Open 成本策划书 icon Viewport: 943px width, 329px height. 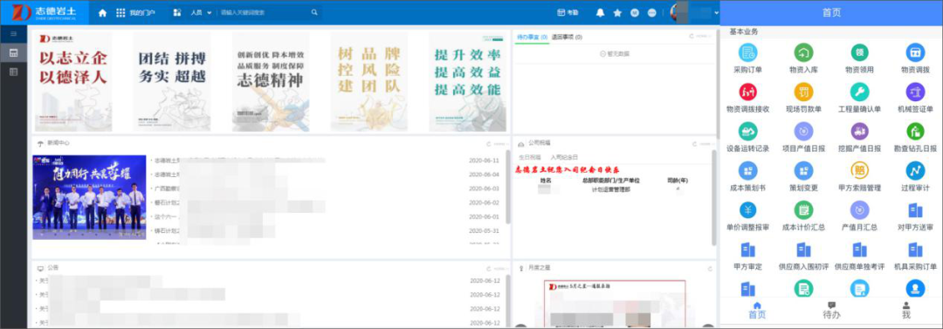click(x=747, y=171)
